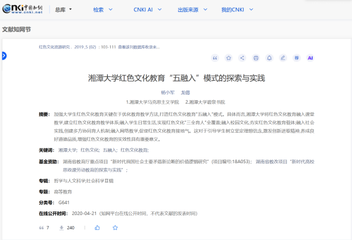Click the bell notification icon
The width and height of the screenshot is (352, 240).
[x=269, y=58]
